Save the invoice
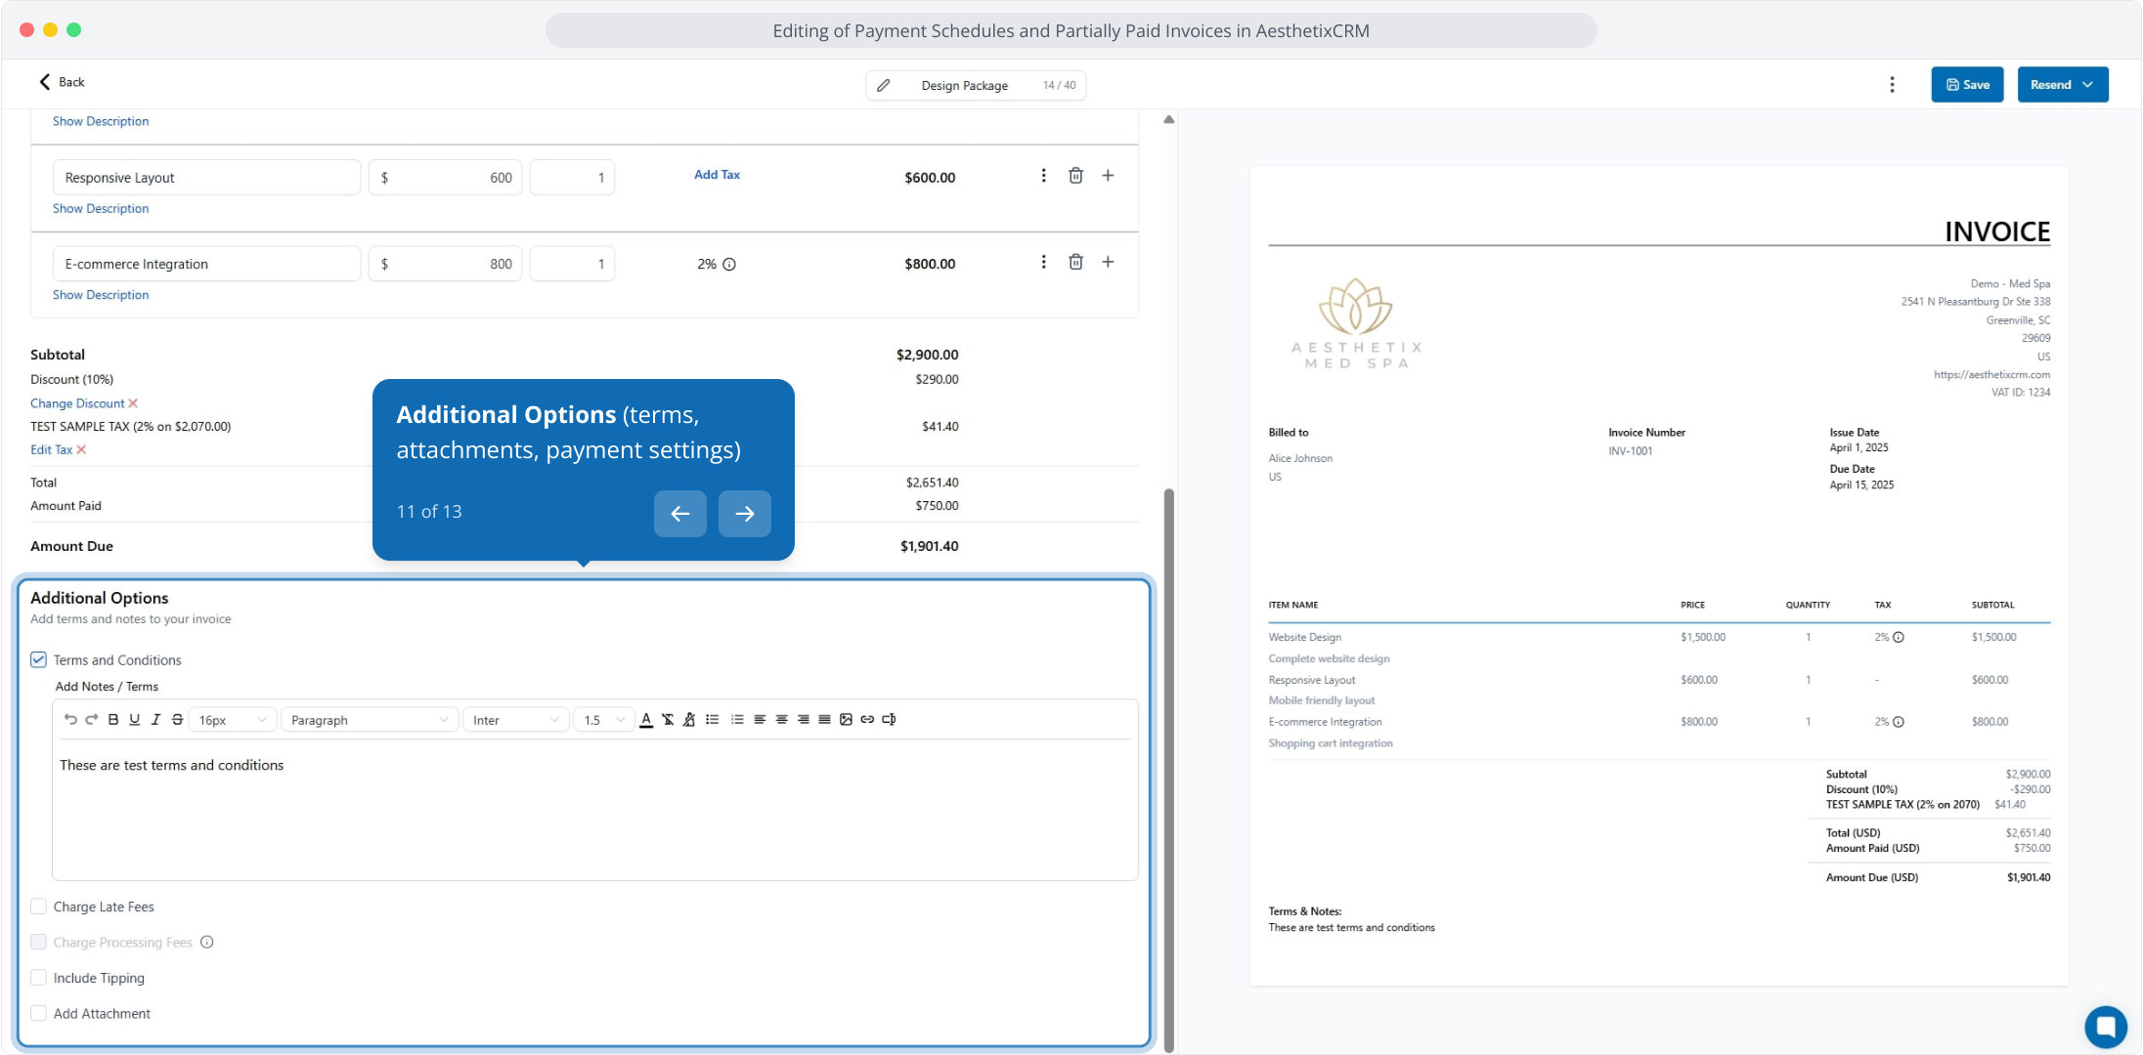 [1967, 85]
